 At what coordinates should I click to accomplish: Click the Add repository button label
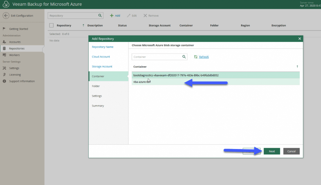pos(118,16)
